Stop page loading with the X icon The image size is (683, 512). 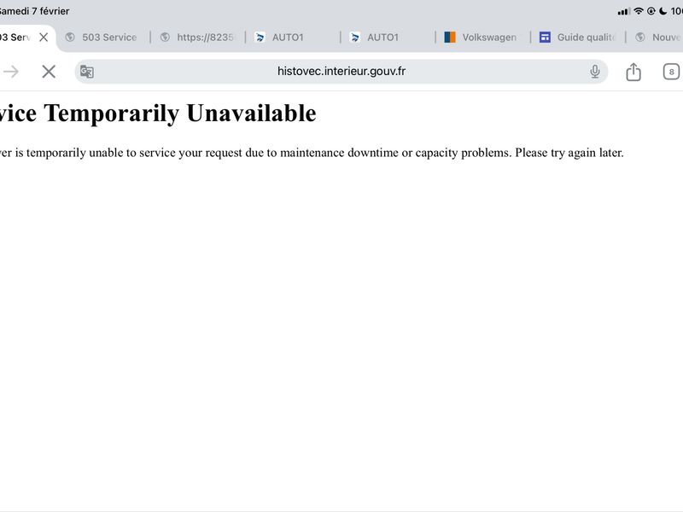(x=49, y=72)
